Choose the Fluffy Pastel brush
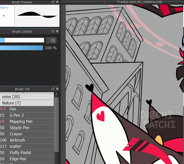This screenshot has width=184, height=164. (x=20, y=153)
